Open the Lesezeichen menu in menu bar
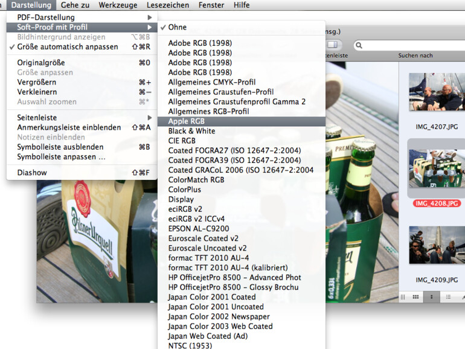This screenshot has width=465, height=349. pyautogui.click(x=167, y=5)
